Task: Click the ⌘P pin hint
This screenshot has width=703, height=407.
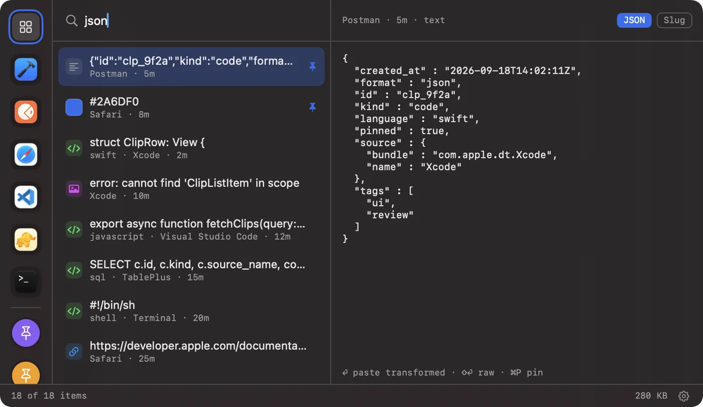Action: coord(526,372)
